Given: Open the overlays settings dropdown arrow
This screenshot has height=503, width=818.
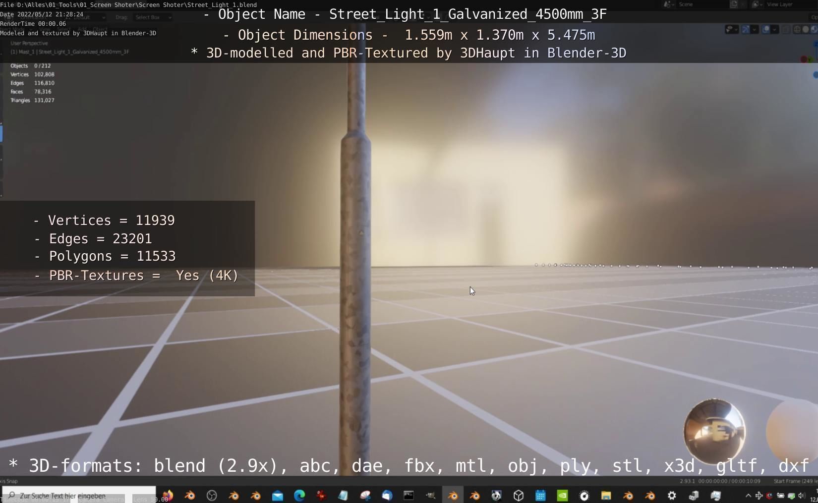Looking at the screenshot, I should point(774,30).
